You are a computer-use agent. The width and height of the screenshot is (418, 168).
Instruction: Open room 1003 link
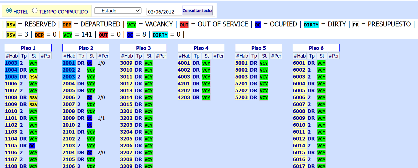tap(11, 63)
